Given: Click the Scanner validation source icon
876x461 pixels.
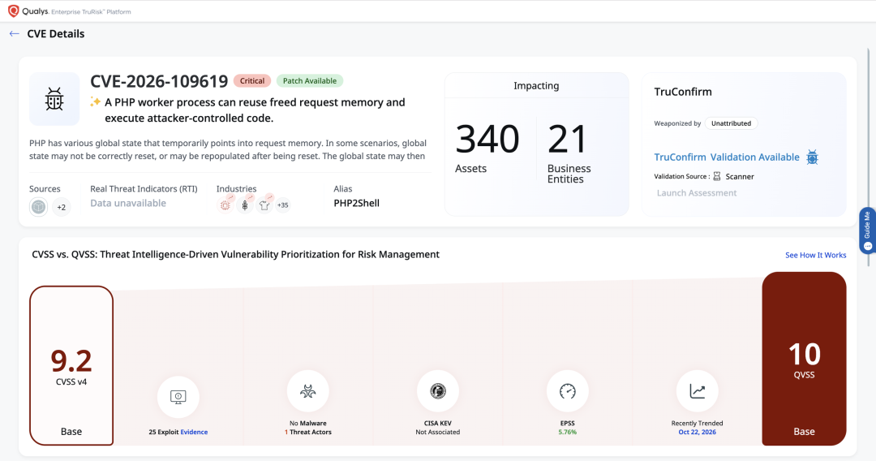Looking at the screenshot, I should click(x=717, y=176).
